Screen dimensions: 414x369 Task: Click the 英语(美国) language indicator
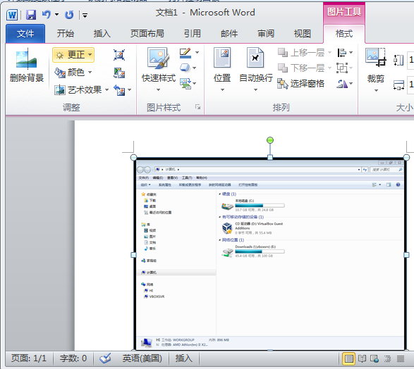(x=142, y=358)
